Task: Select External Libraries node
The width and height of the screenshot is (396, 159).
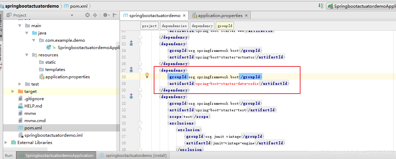Action: click(35, 143)
